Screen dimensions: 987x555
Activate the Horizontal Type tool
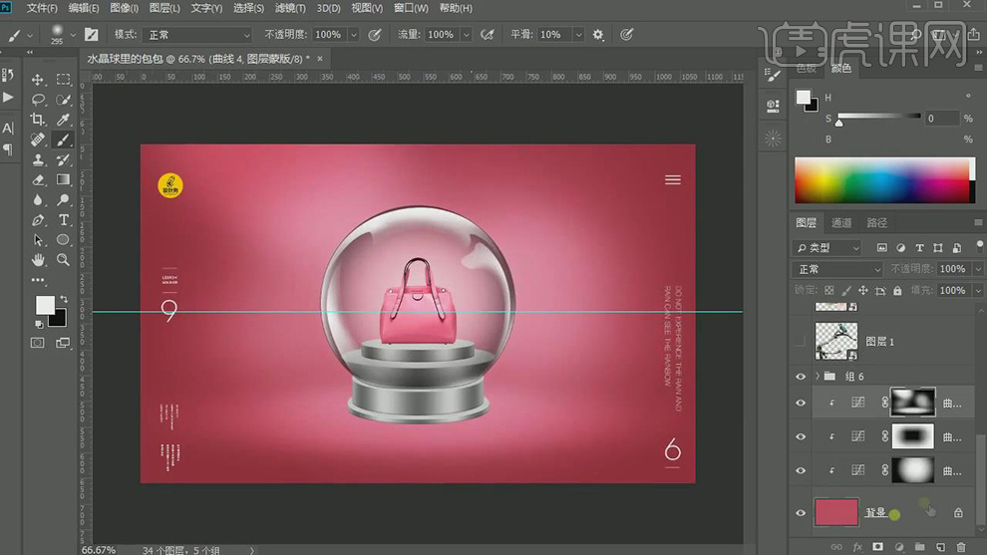pyautogui.click(x=63, y=220)
